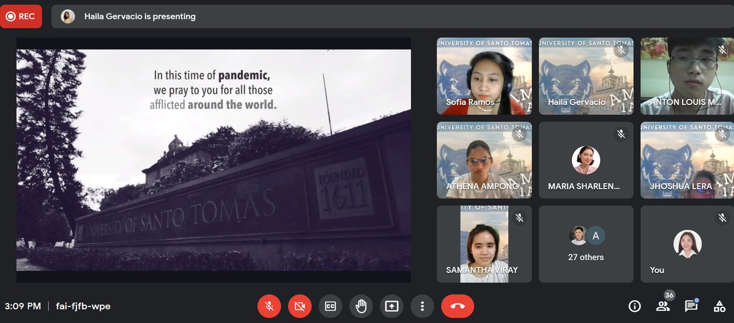Click the participant count badge 36
The image size is (734, 323).
tap(669, 296)
